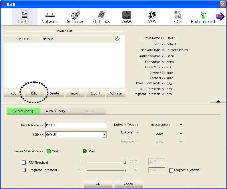
Task: Expand the Tx Power dropdown arrow
Action: [x=181, y=133]
